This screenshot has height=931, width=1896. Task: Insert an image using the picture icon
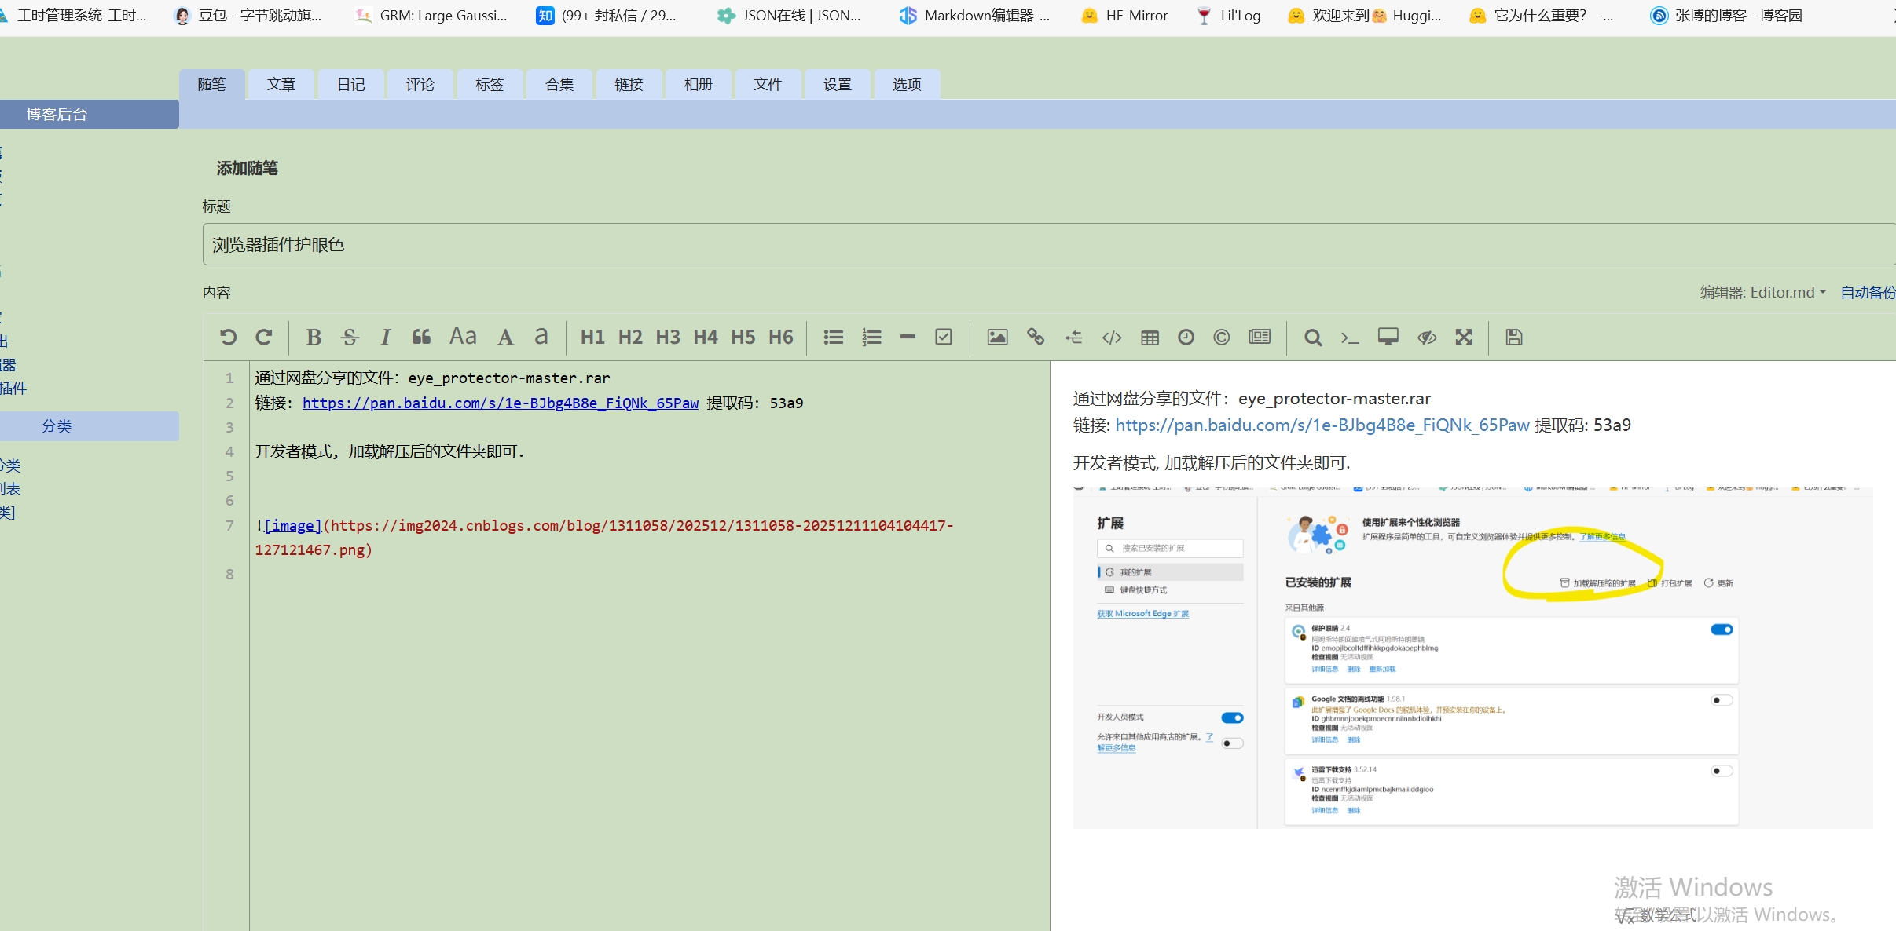[997, 338]
